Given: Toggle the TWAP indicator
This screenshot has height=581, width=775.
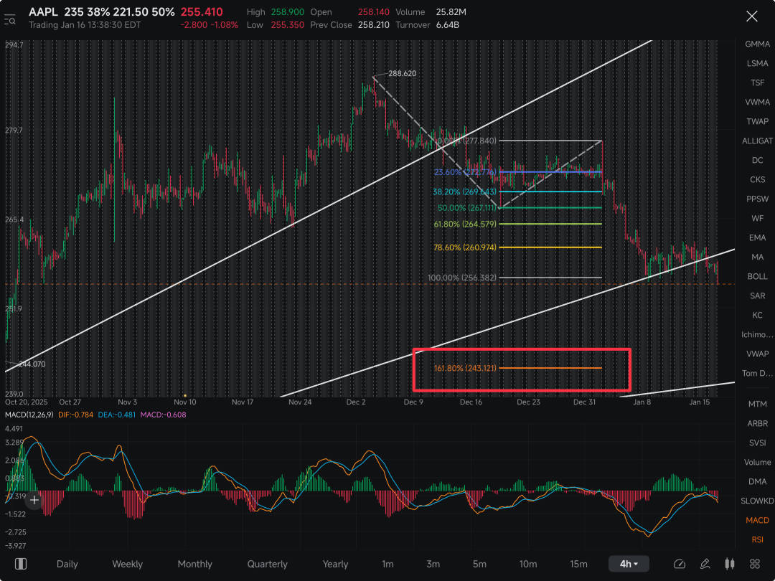Looking at the screenshot, I should coord(757,121).
